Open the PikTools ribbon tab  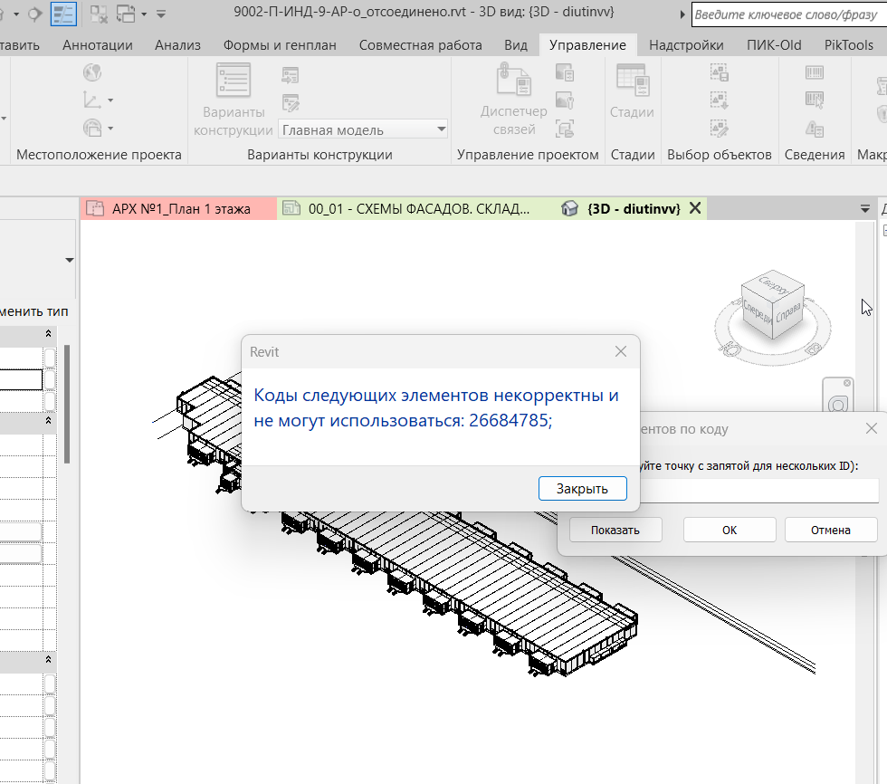849,45
